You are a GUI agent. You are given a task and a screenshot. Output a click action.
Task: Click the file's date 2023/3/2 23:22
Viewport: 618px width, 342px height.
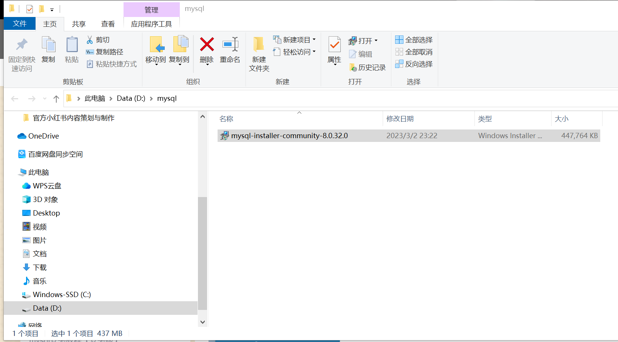[x=412, y=136]
